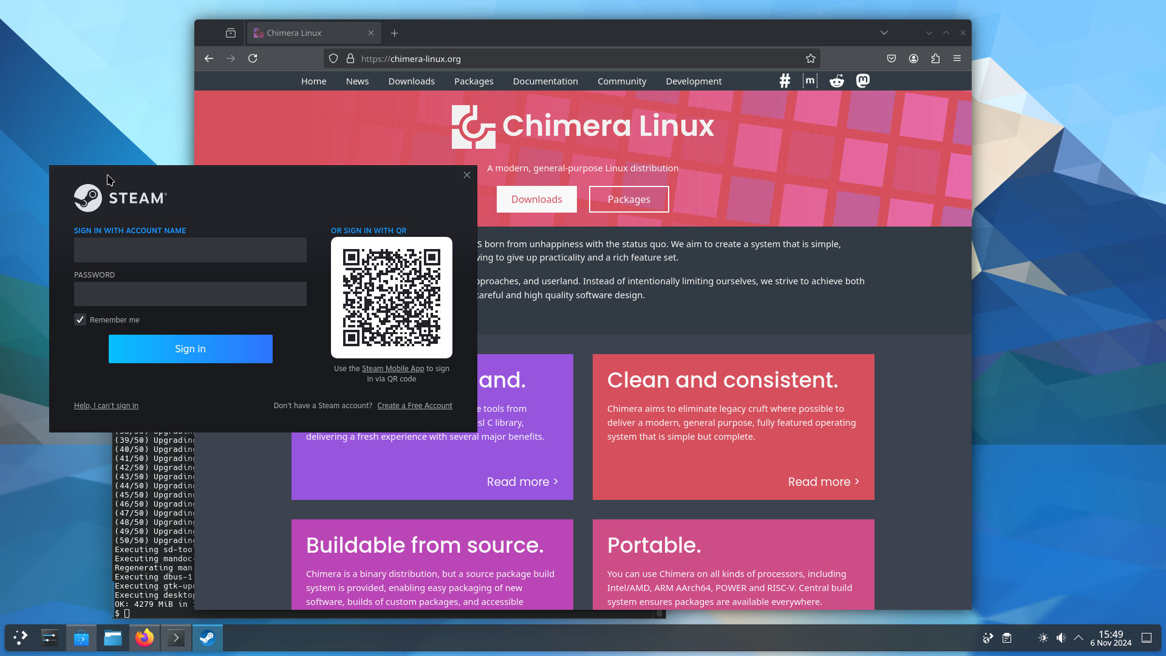Open Help, I can't sign in link

[106, 406]
